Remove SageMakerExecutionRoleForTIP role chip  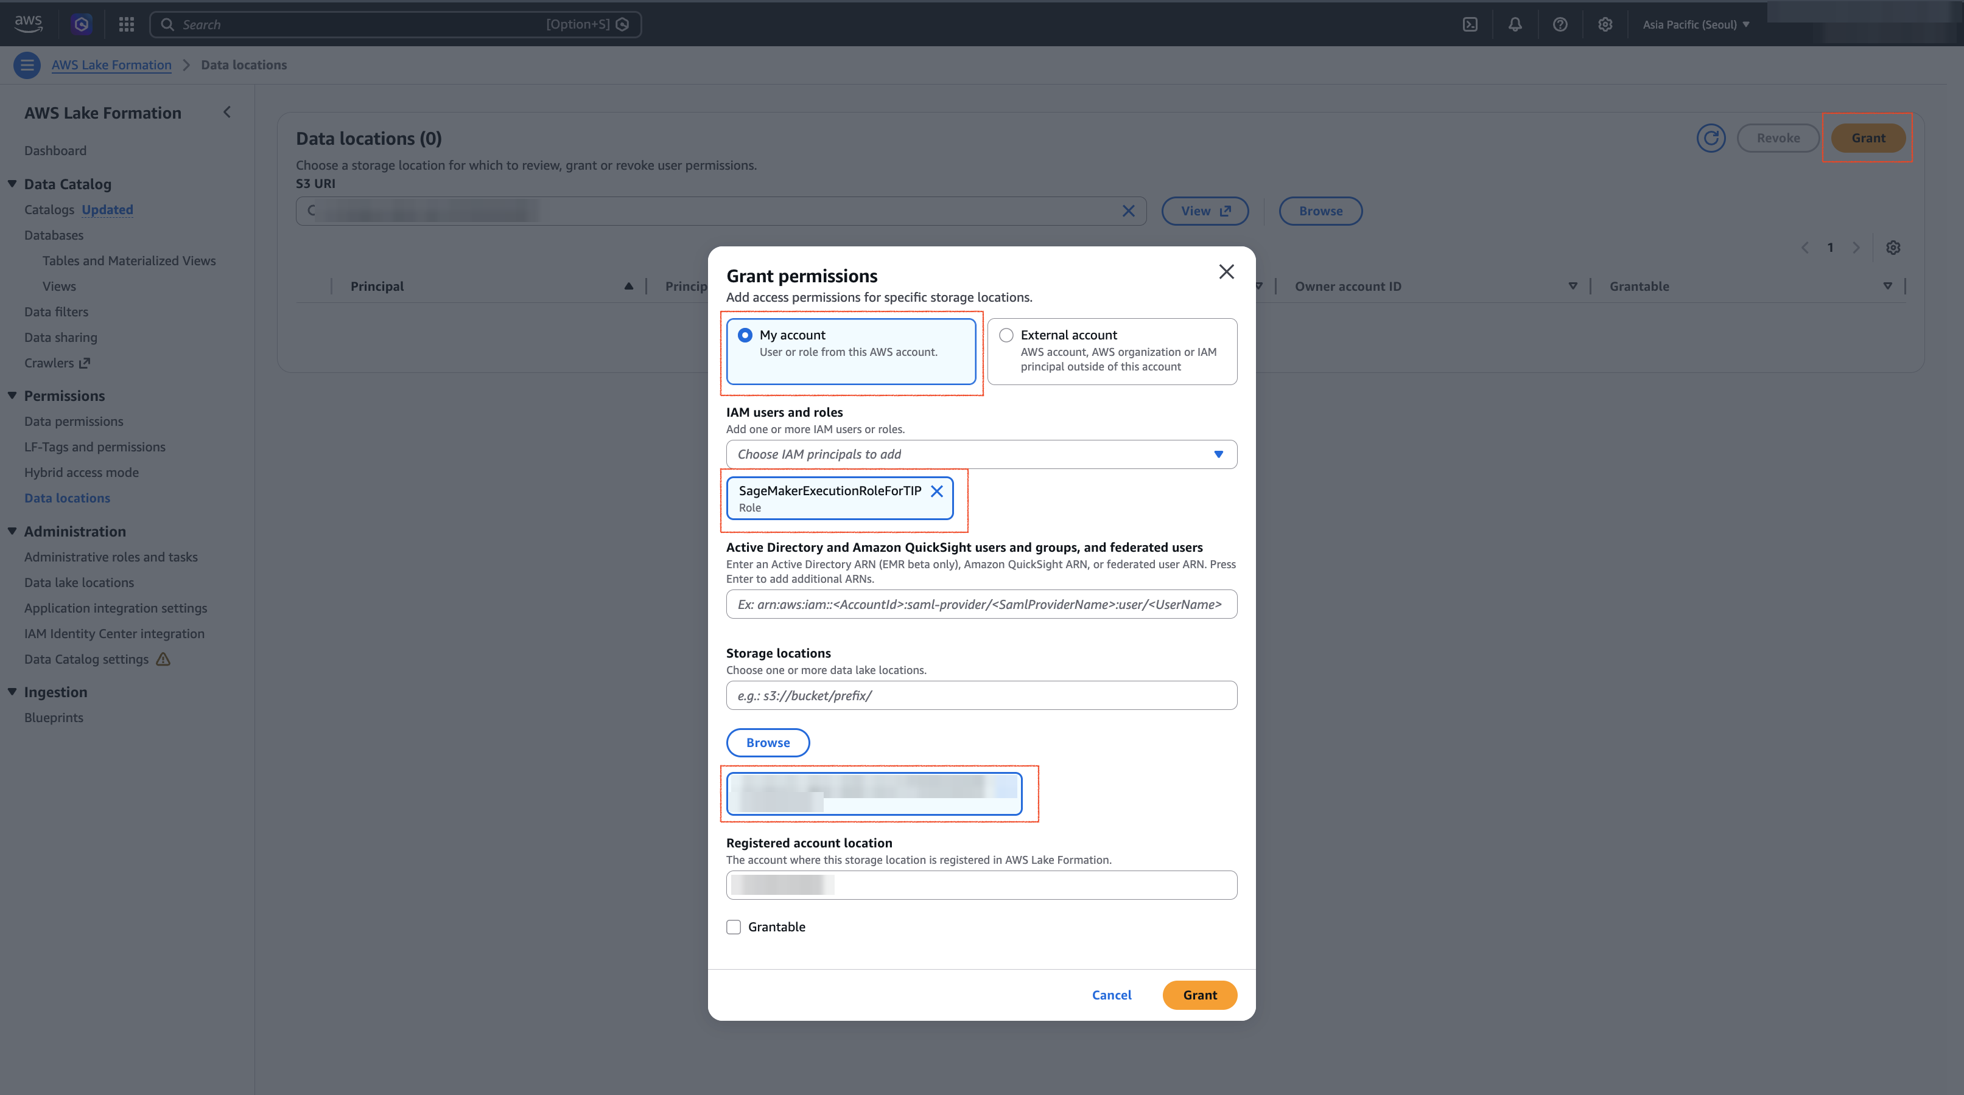(x=937, y=492)
